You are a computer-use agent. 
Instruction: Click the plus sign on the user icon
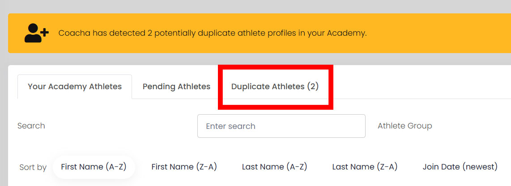coord(45,32)
